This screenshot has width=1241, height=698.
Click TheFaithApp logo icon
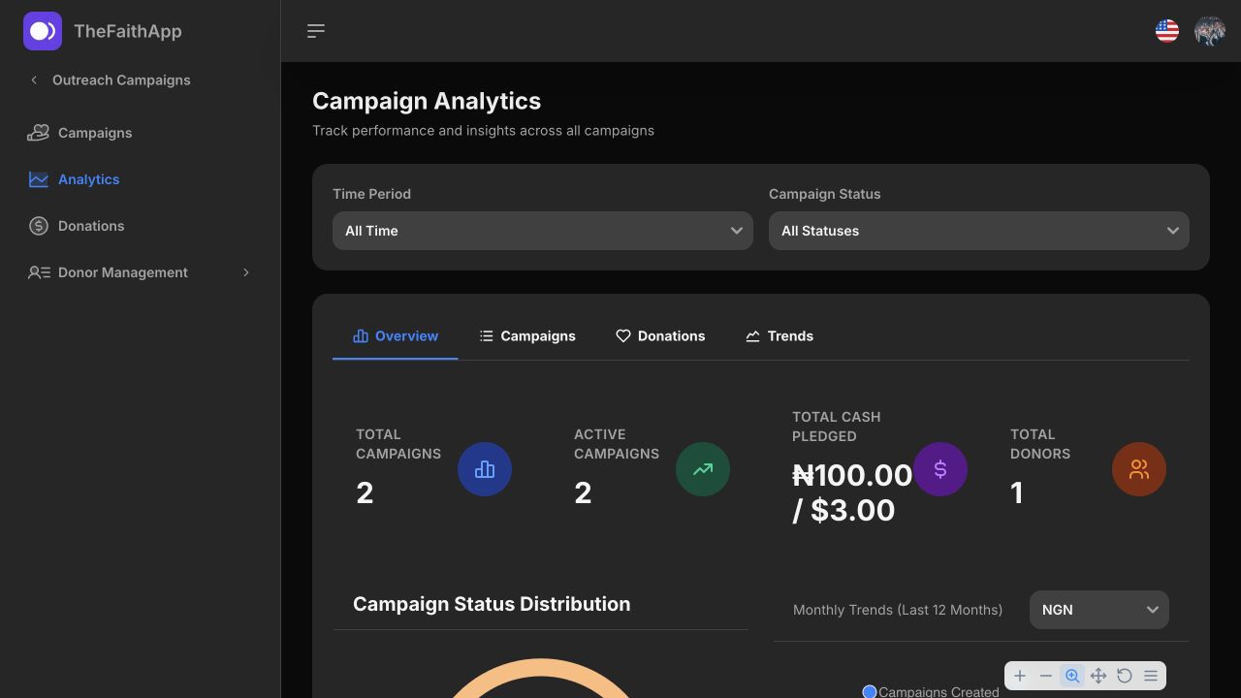tap(43, 31)
